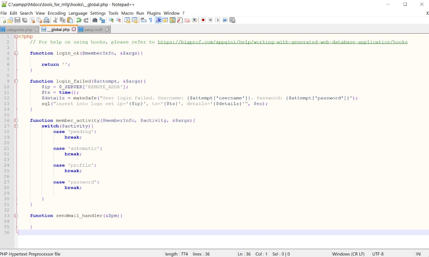The width and height of the screenshot is (429, 257).
Task: Click Ln : 36 in status bar
Action: pos(245,254)
